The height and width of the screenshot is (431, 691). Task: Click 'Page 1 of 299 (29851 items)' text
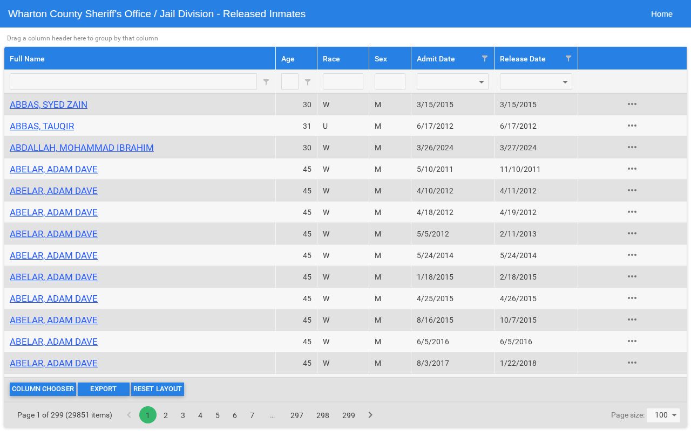[x=65, y=415]
